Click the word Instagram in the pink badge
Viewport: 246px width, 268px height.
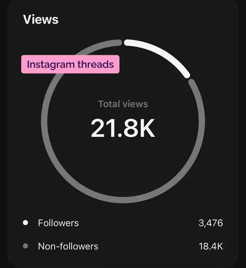coord(51,64)
